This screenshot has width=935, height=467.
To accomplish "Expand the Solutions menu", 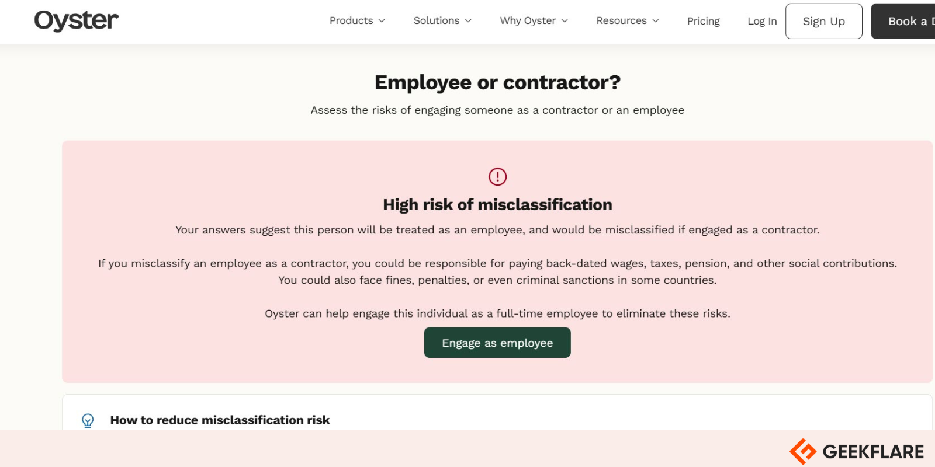I will pos(441,20).
